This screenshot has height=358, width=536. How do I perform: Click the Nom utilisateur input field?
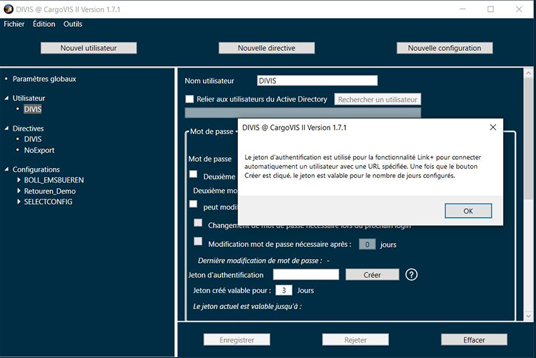(317, 80)
